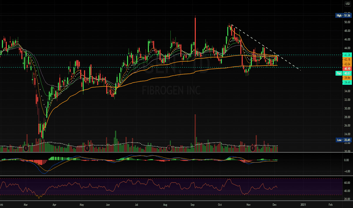Click the red 40.90 last price label
353x208 pixels.
[x=347, y=68]
